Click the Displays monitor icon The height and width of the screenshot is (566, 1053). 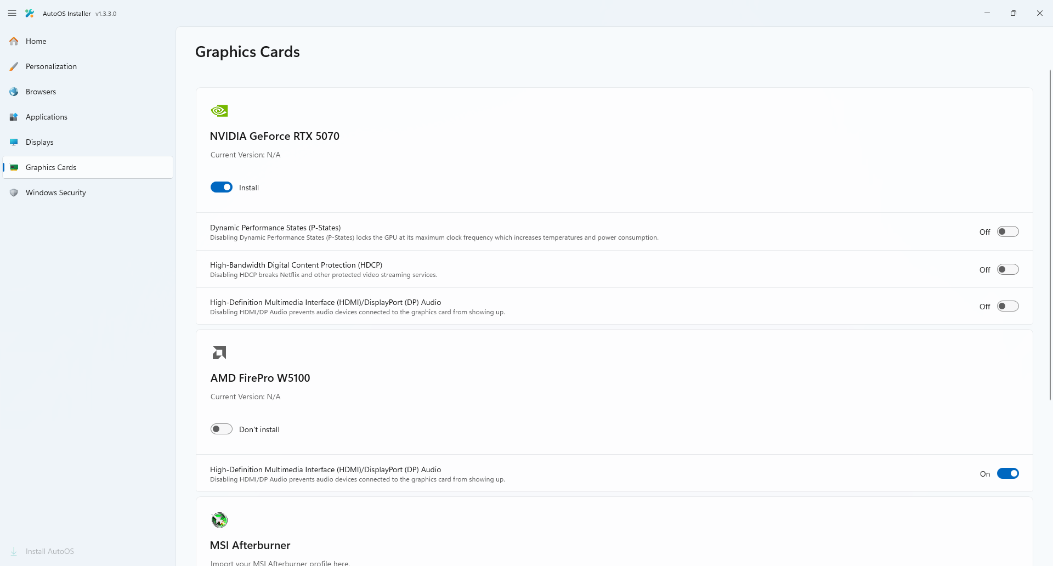[14, 142]
